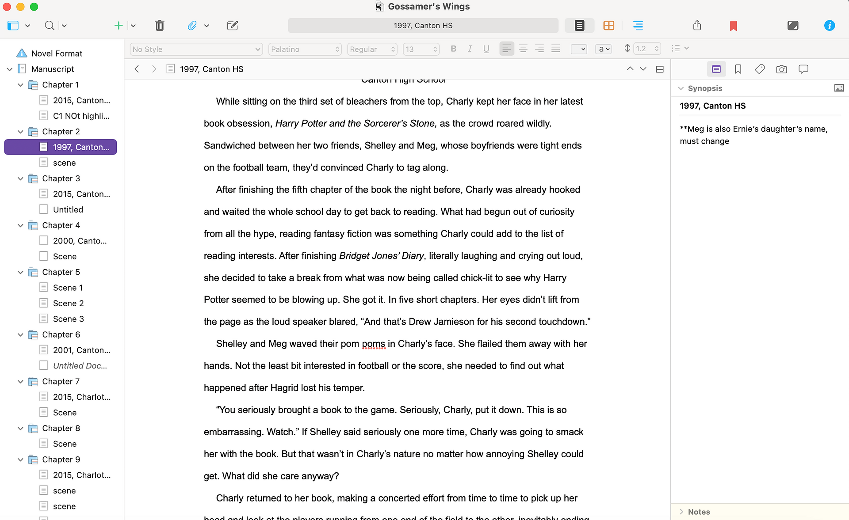Screen dimensions: 849x520
Task: Switch to Corkboard view
Action: (608, 26)
